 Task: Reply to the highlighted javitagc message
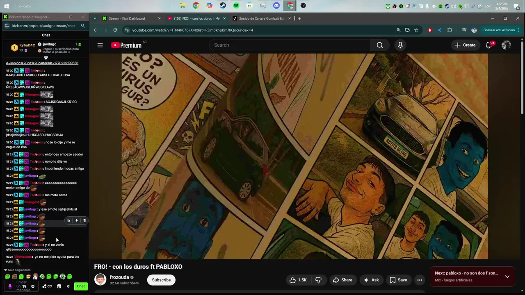tap(68, 220)
